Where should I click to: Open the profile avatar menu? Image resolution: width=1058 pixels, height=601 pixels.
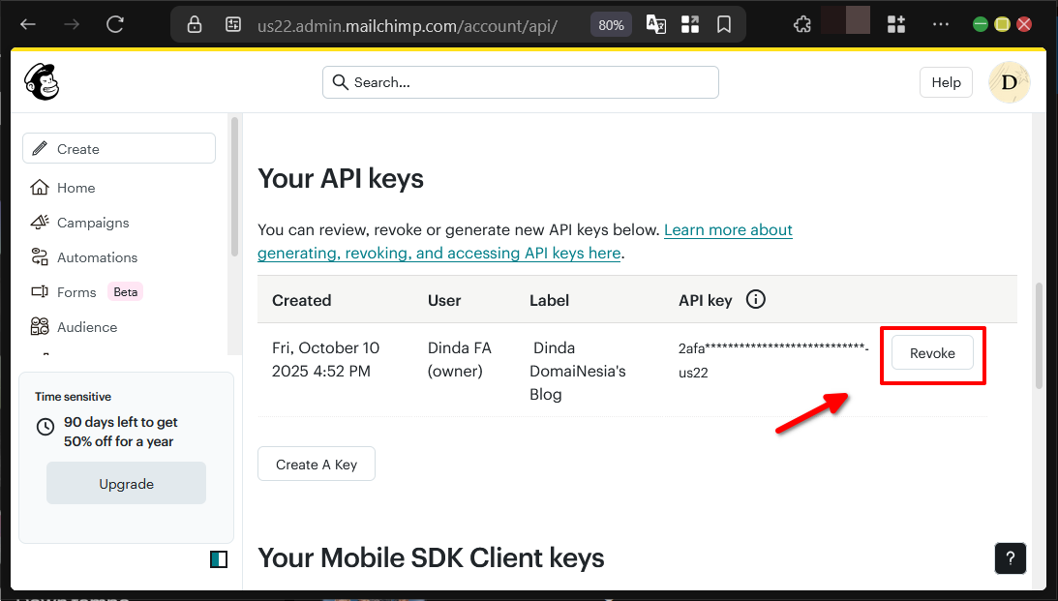coord(1008,82)
